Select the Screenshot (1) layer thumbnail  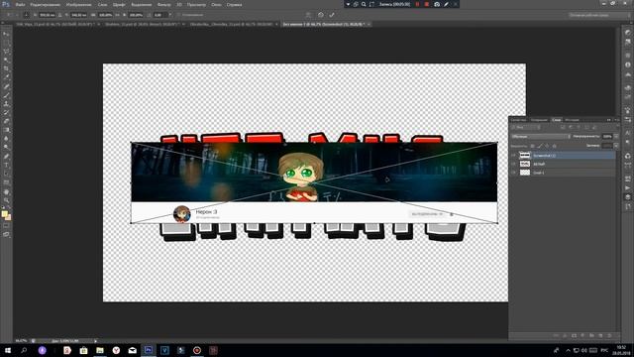(524, 156)
